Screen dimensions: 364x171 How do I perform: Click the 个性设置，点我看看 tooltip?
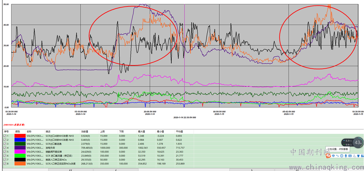(x=338, y=149)
